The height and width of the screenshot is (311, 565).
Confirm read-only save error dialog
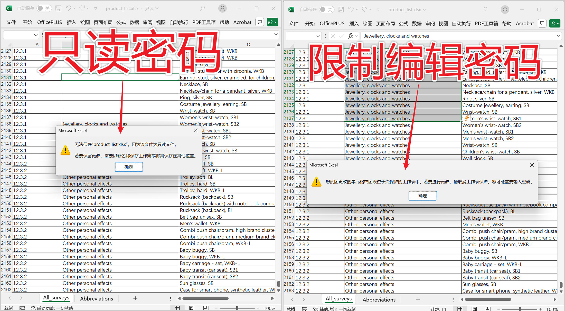click(129, 167)
